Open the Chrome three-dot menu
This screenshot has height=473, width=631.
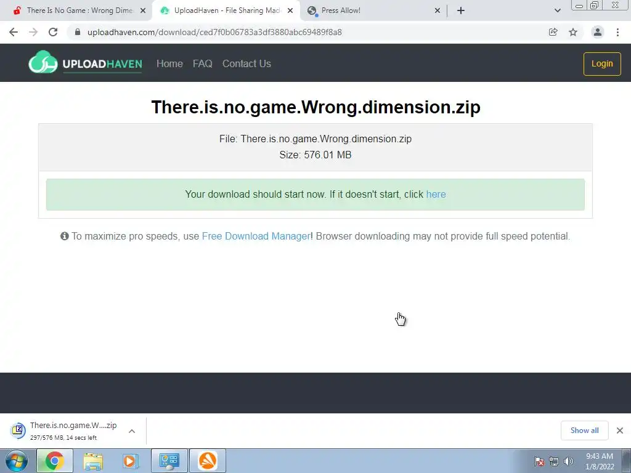(x=617, y=32)
